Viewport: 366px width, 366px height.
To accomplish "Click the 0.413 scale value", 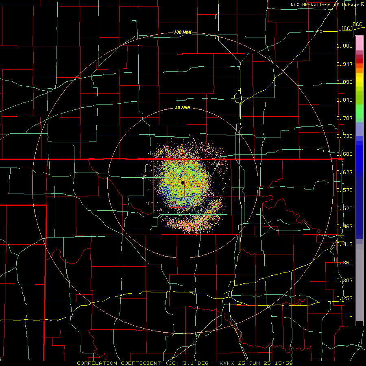I will [344, 244].
